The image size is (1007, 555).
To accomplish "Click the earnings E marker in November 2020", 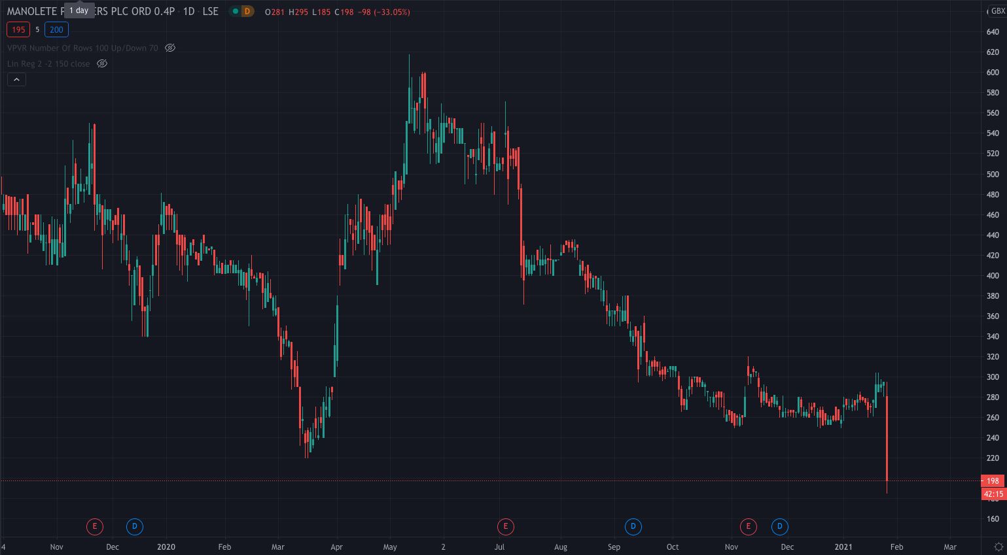I will pyautogui.click(x=748, y=526).
